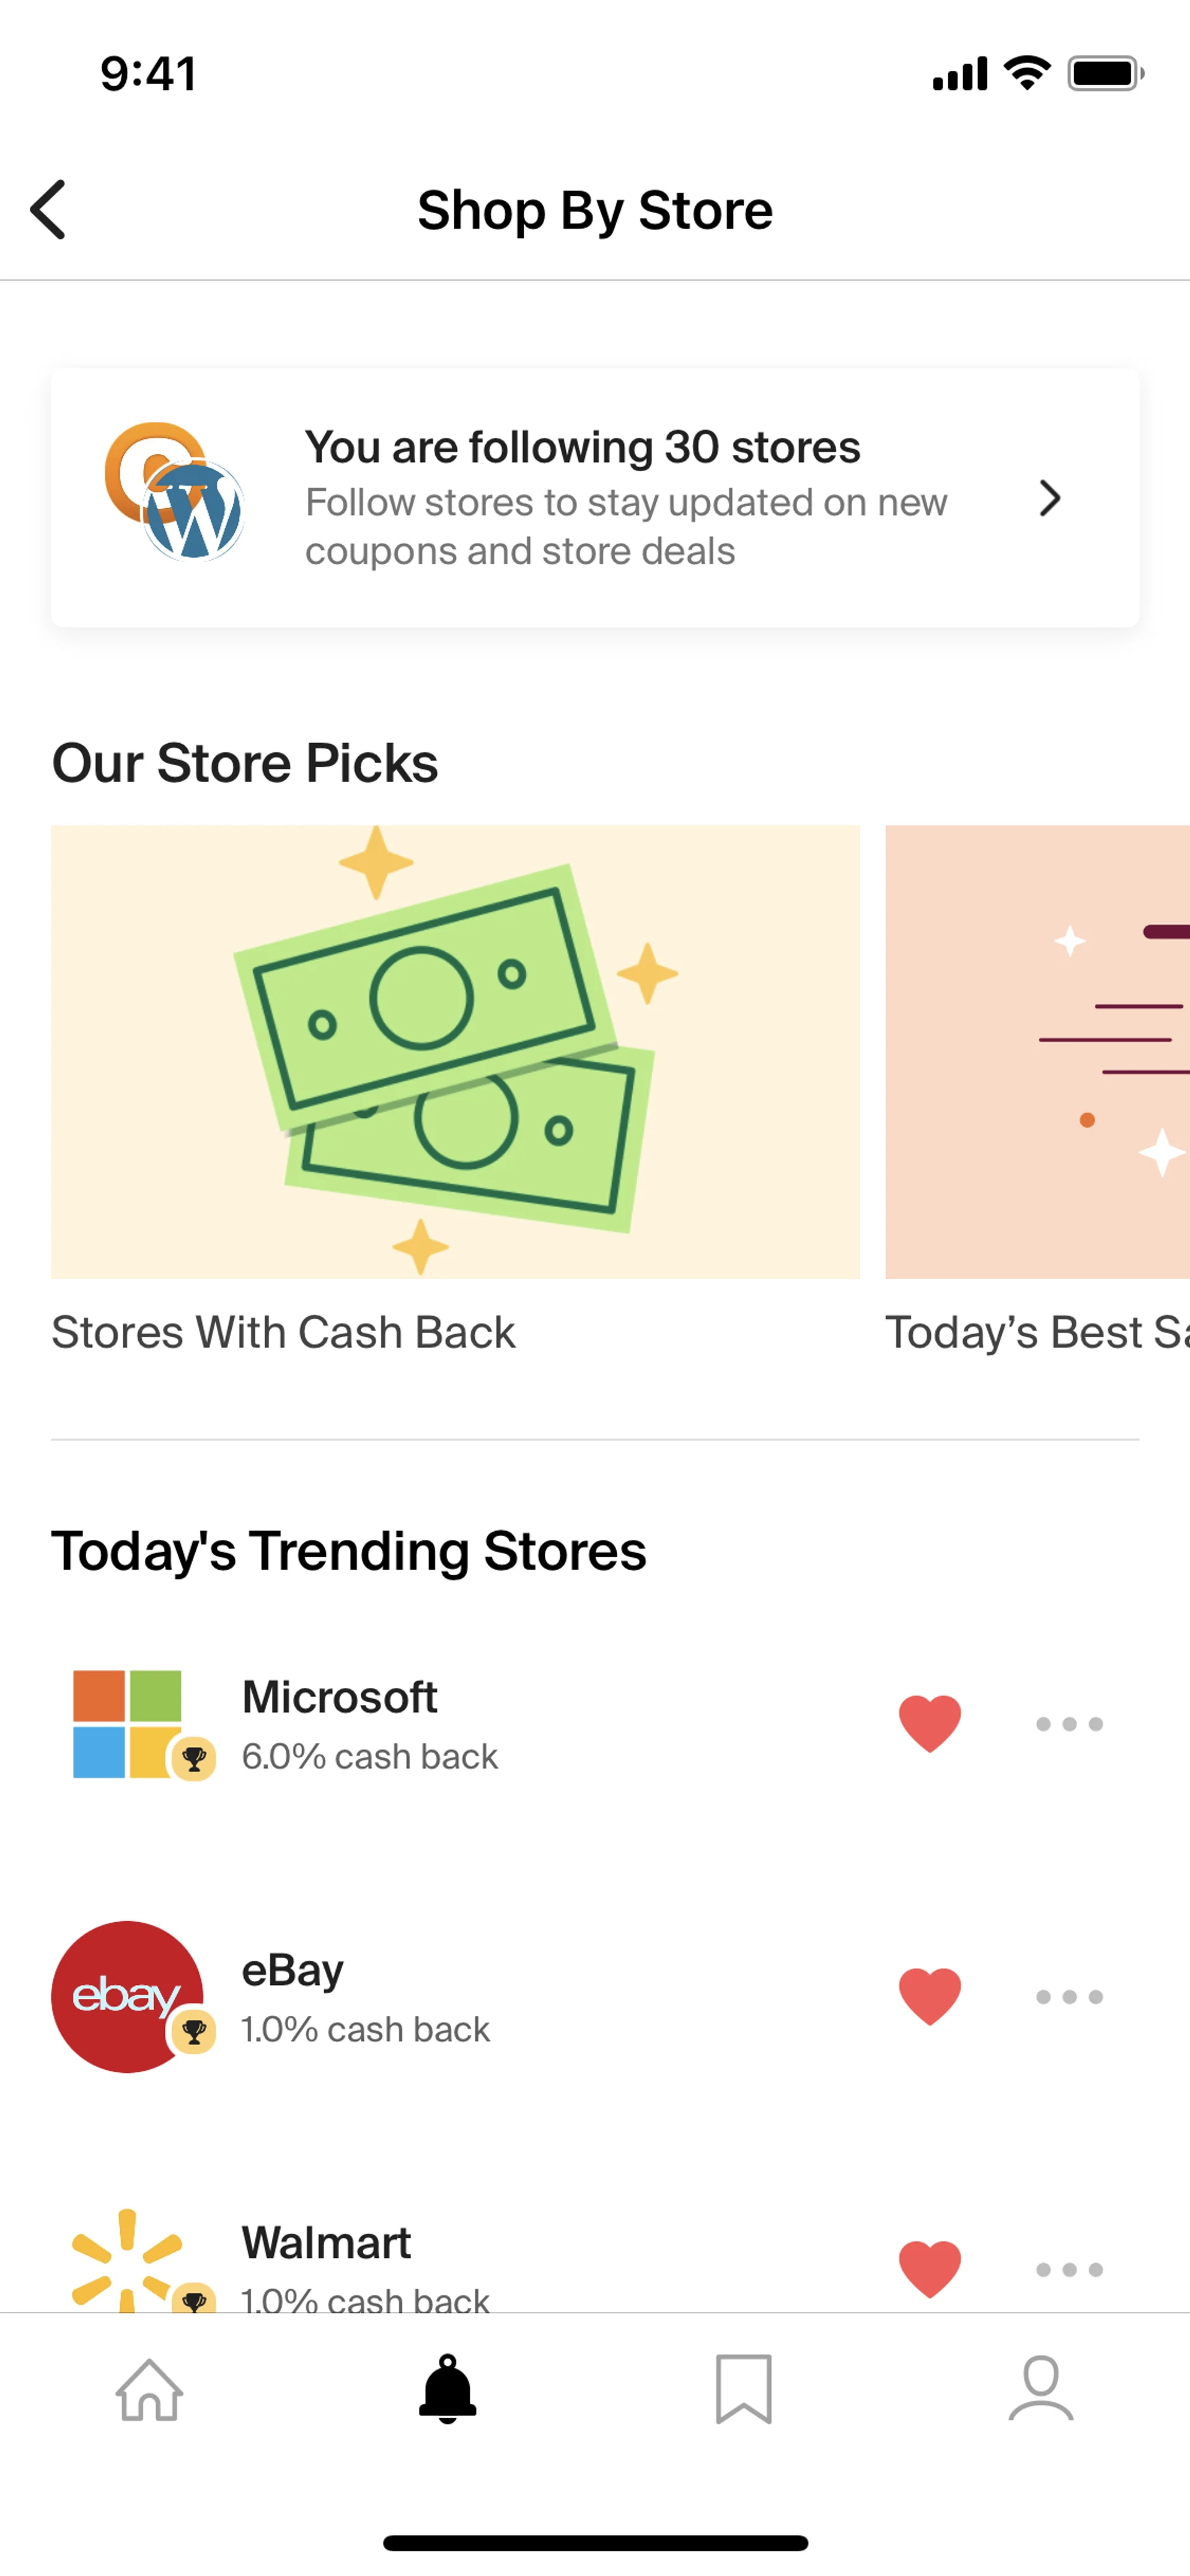
Task: Toggle the eBay favorite heart
Action: click(x=929, y=1996)
